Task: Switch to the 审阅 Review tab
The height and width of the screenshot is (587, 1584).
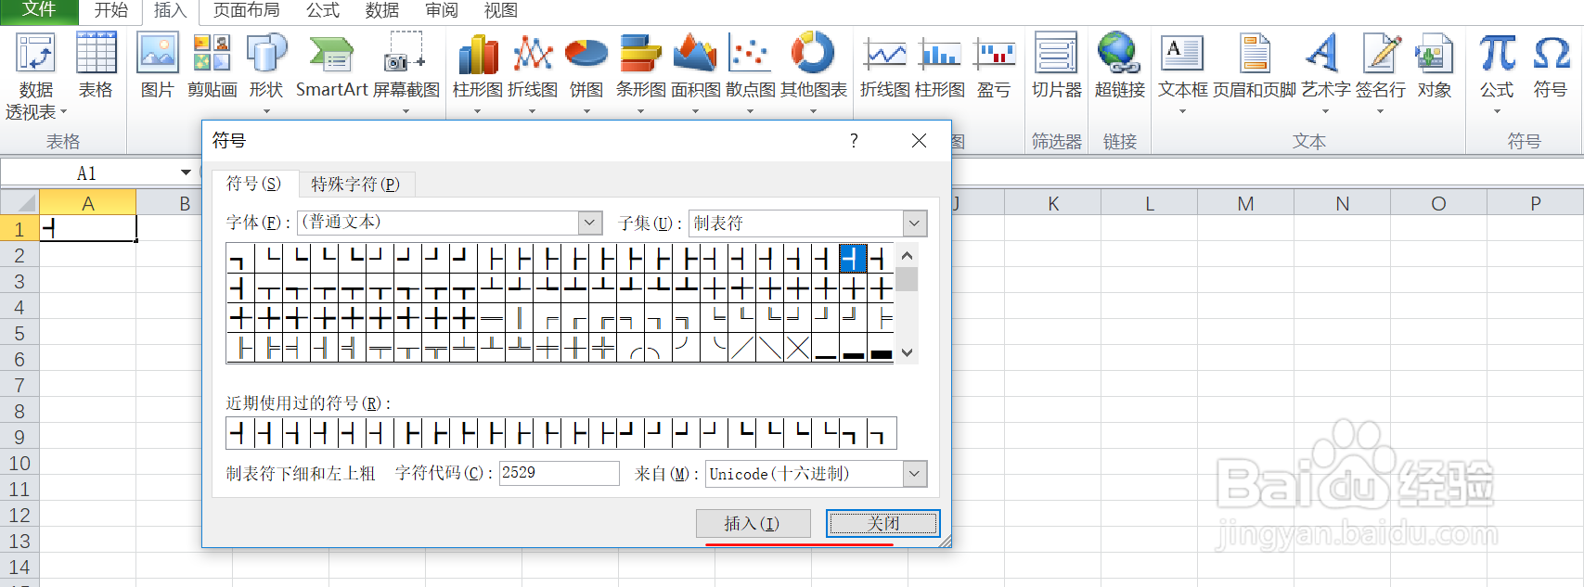Action: pyautogui.click(x=442, y=10)
